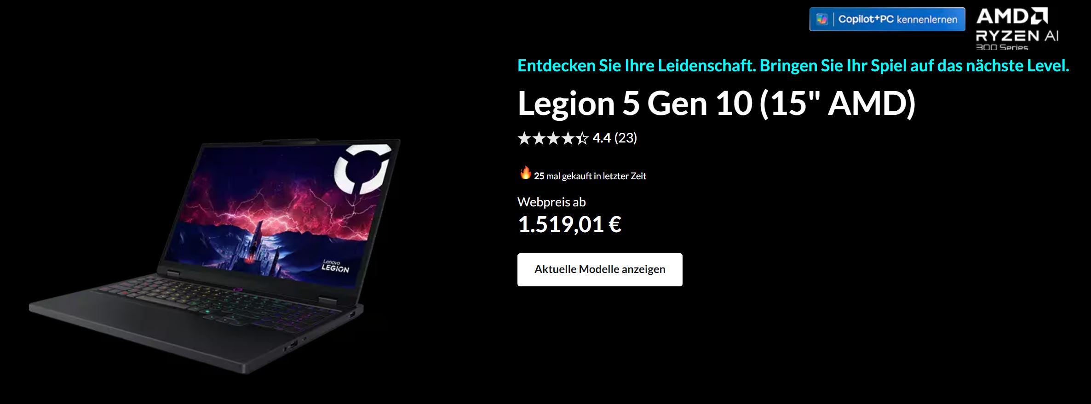Open the 23 reviews count link

pos(626,138)
